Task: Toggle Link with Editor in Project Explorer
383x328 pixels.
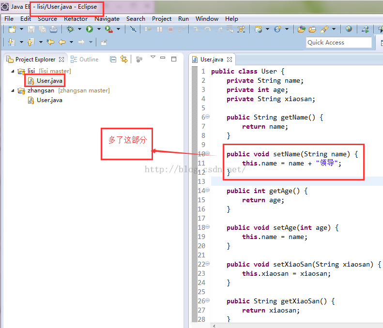Action: tap(124, 60)
